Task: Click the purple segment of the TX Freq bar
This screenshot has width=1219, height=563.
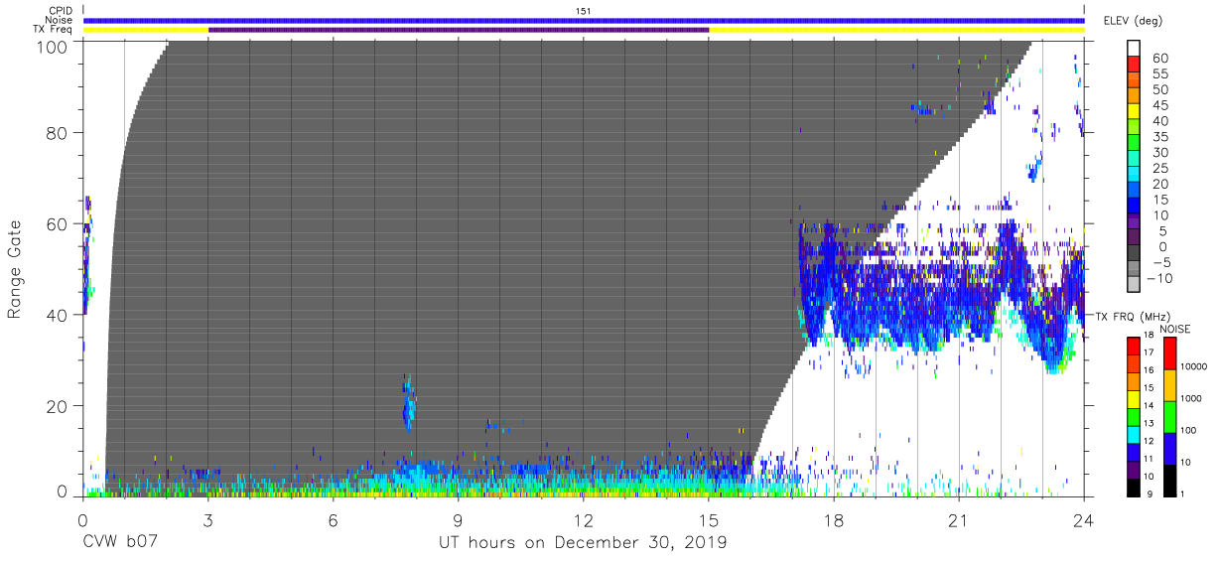Action: (x=459, y=30)
